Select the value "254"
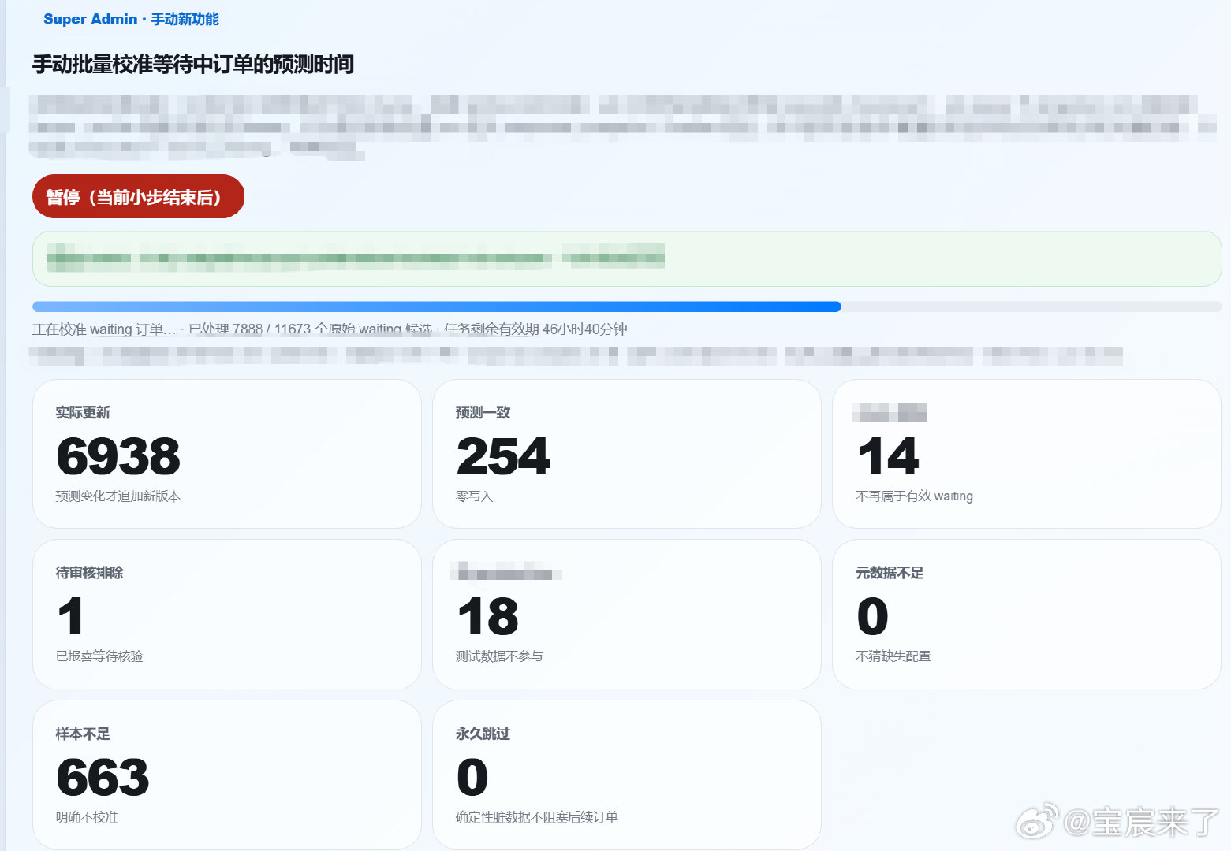 [503, 456]
